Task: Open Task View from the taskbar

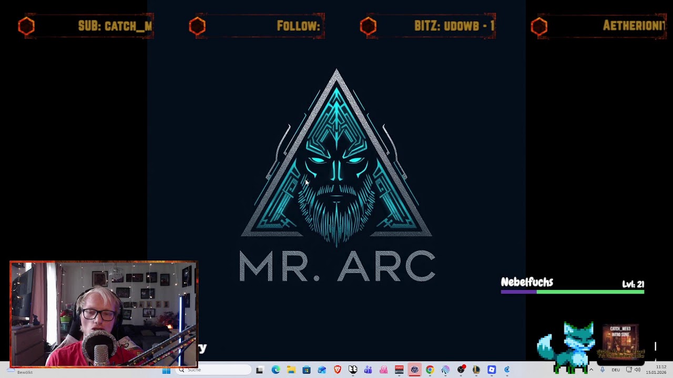Action: pos(259,370)
